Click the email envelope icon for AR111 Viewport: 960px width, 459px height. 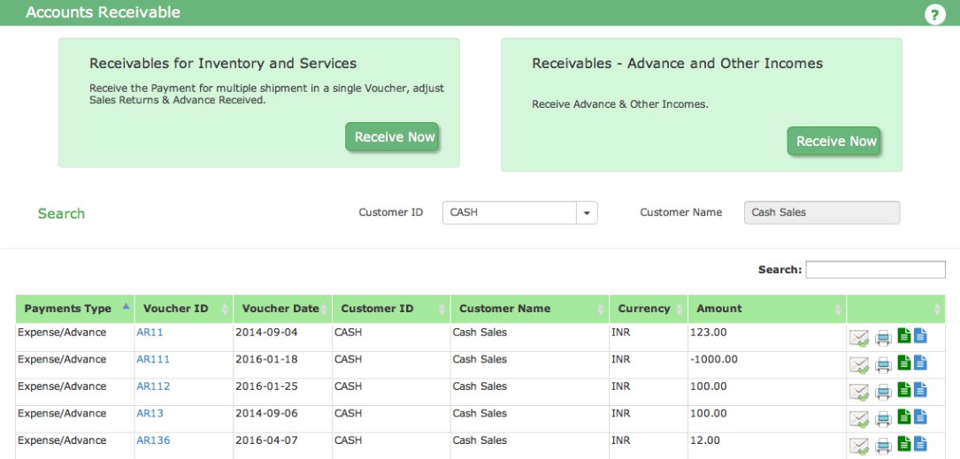point(859,364)
